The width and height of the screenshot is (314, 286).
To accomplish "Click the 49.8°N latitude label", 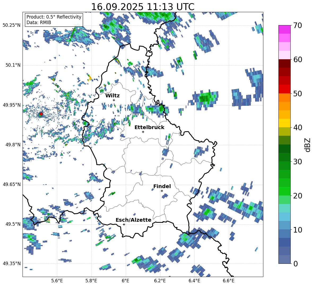I will point(13,145).
